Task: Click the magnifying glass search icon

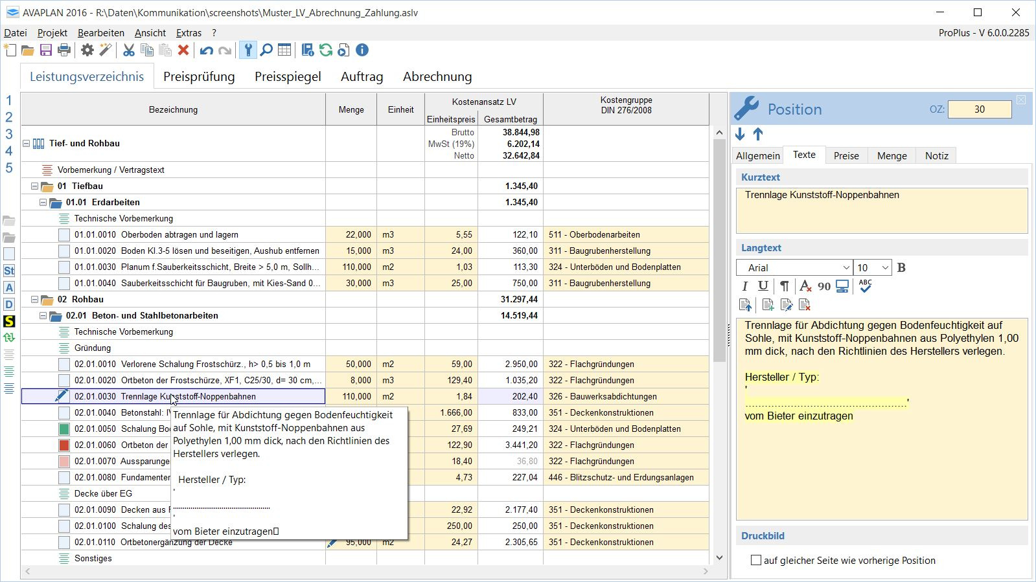Action: (x=266, y=50)
